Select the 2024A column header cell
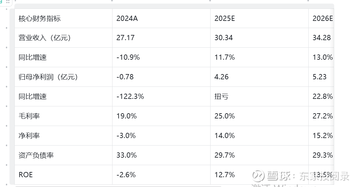Screen dimensions: 360x187 (161, 18)
